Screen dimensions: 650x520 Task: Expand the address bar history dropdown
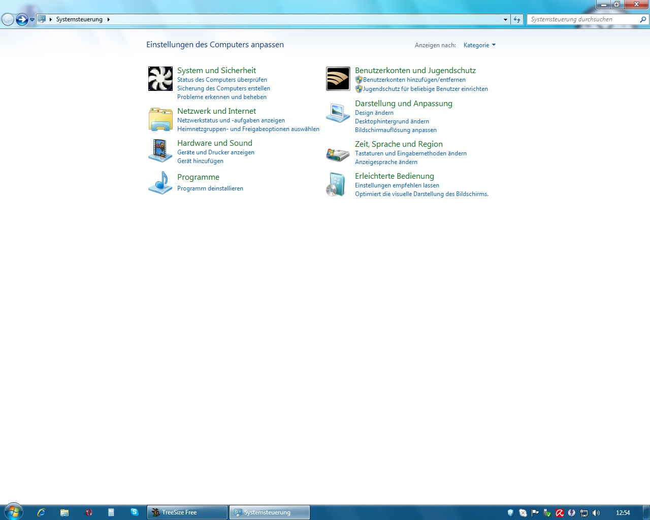point(505,19)
